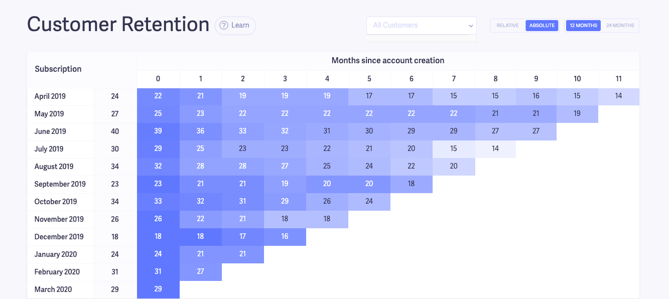The height and width of the screenshot is (299, 669).
Task: Click the cell showing 14 for April 2019
Action: 619,96
